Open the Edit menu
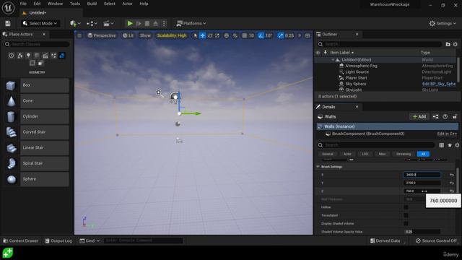This screenshot has width=462, height=260. point(37,4)
